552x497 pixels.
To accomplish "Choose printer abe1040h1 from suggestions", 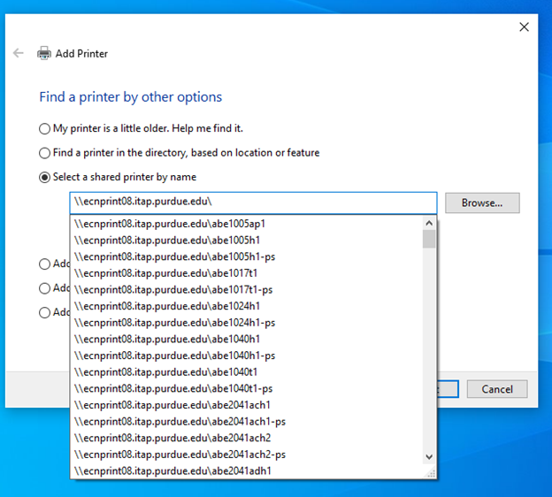I will pyautogui.click(x=247, y=339).
